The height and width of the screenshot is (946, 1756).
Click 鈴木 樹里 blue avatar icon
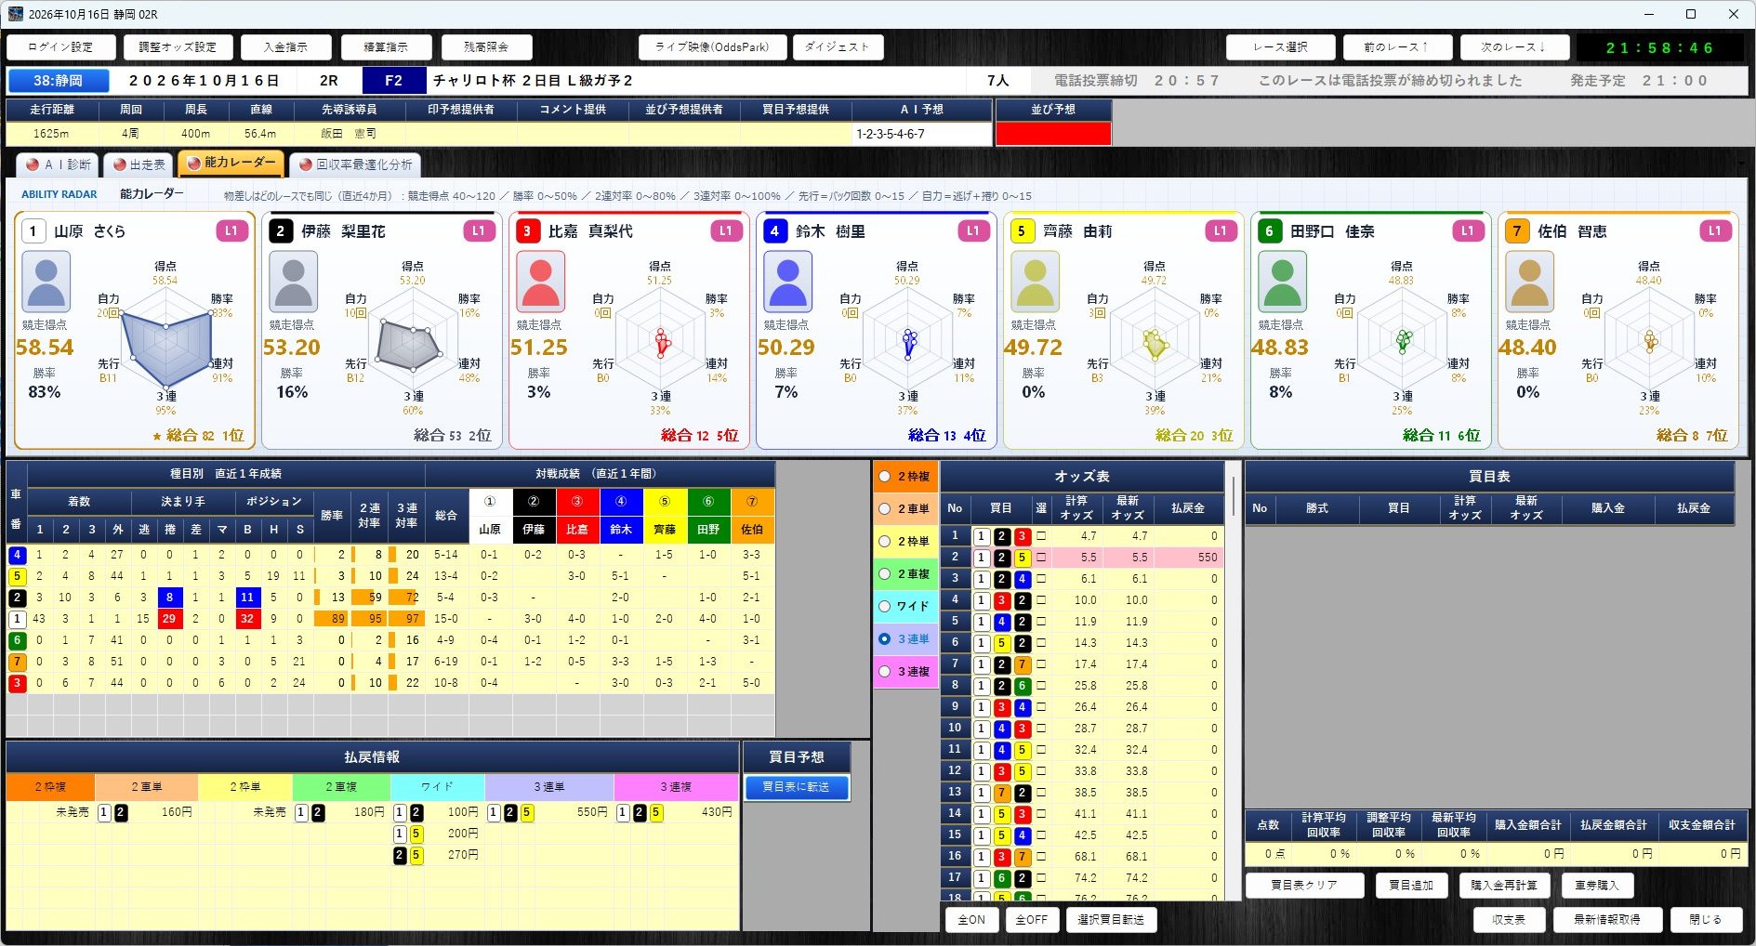tap(787, 282)
